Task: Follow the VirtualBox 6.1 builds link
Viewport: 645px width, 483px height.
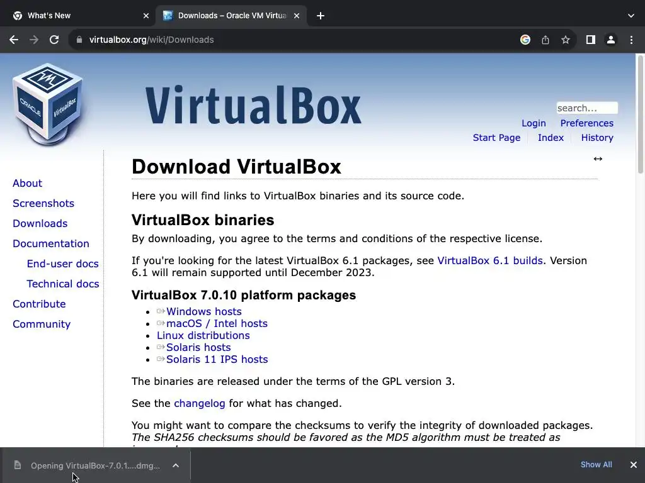Action: point(490,261)
